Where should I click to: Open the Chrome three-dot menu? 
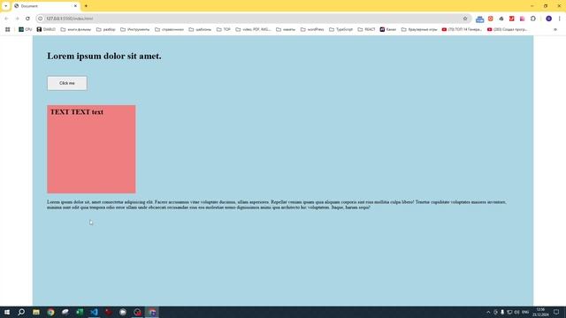[x=560, y=19]
